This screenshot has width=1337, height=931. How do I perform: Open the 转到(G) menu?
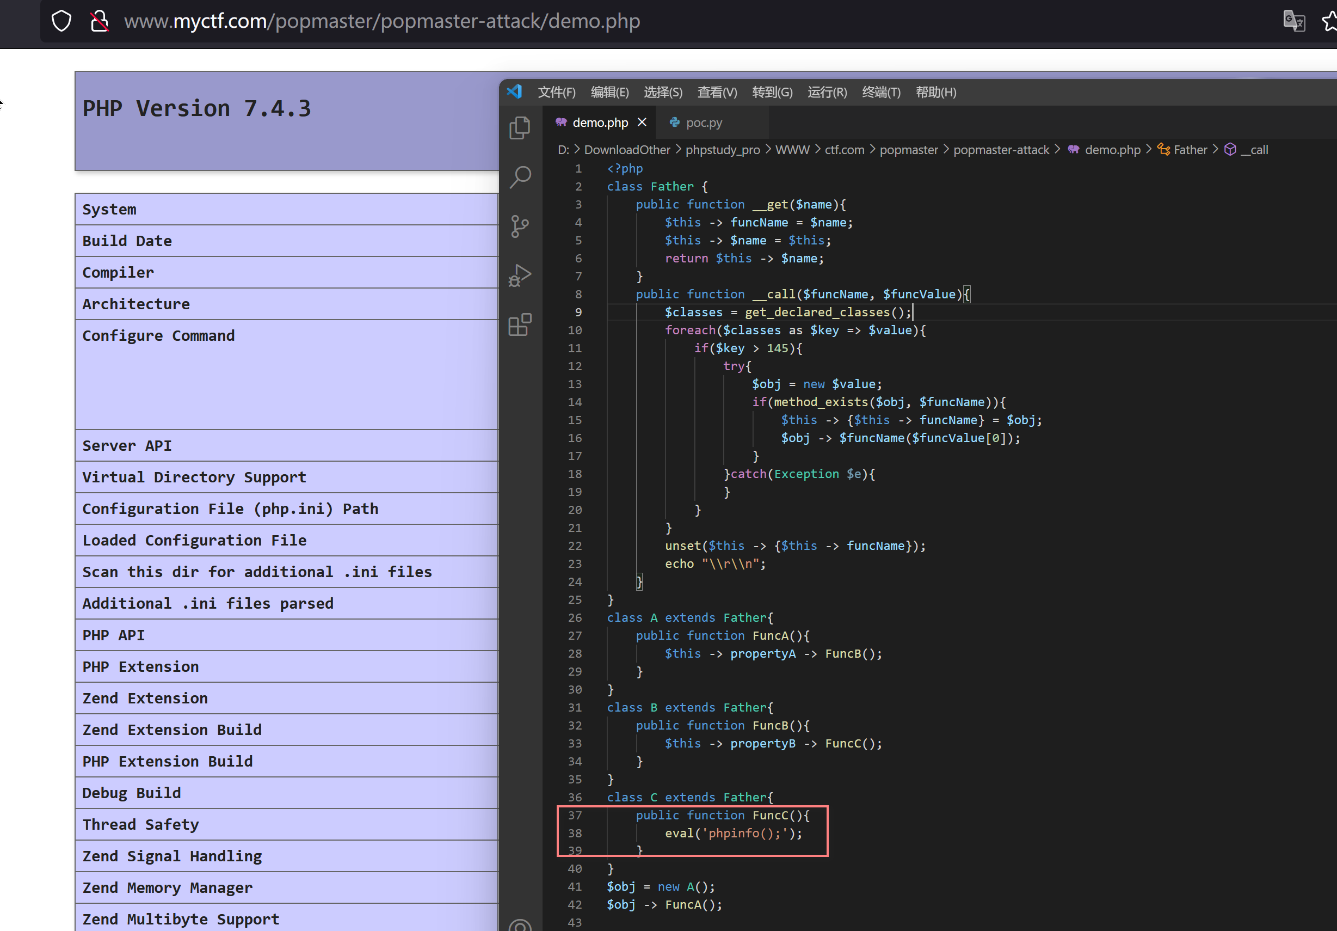772,92
